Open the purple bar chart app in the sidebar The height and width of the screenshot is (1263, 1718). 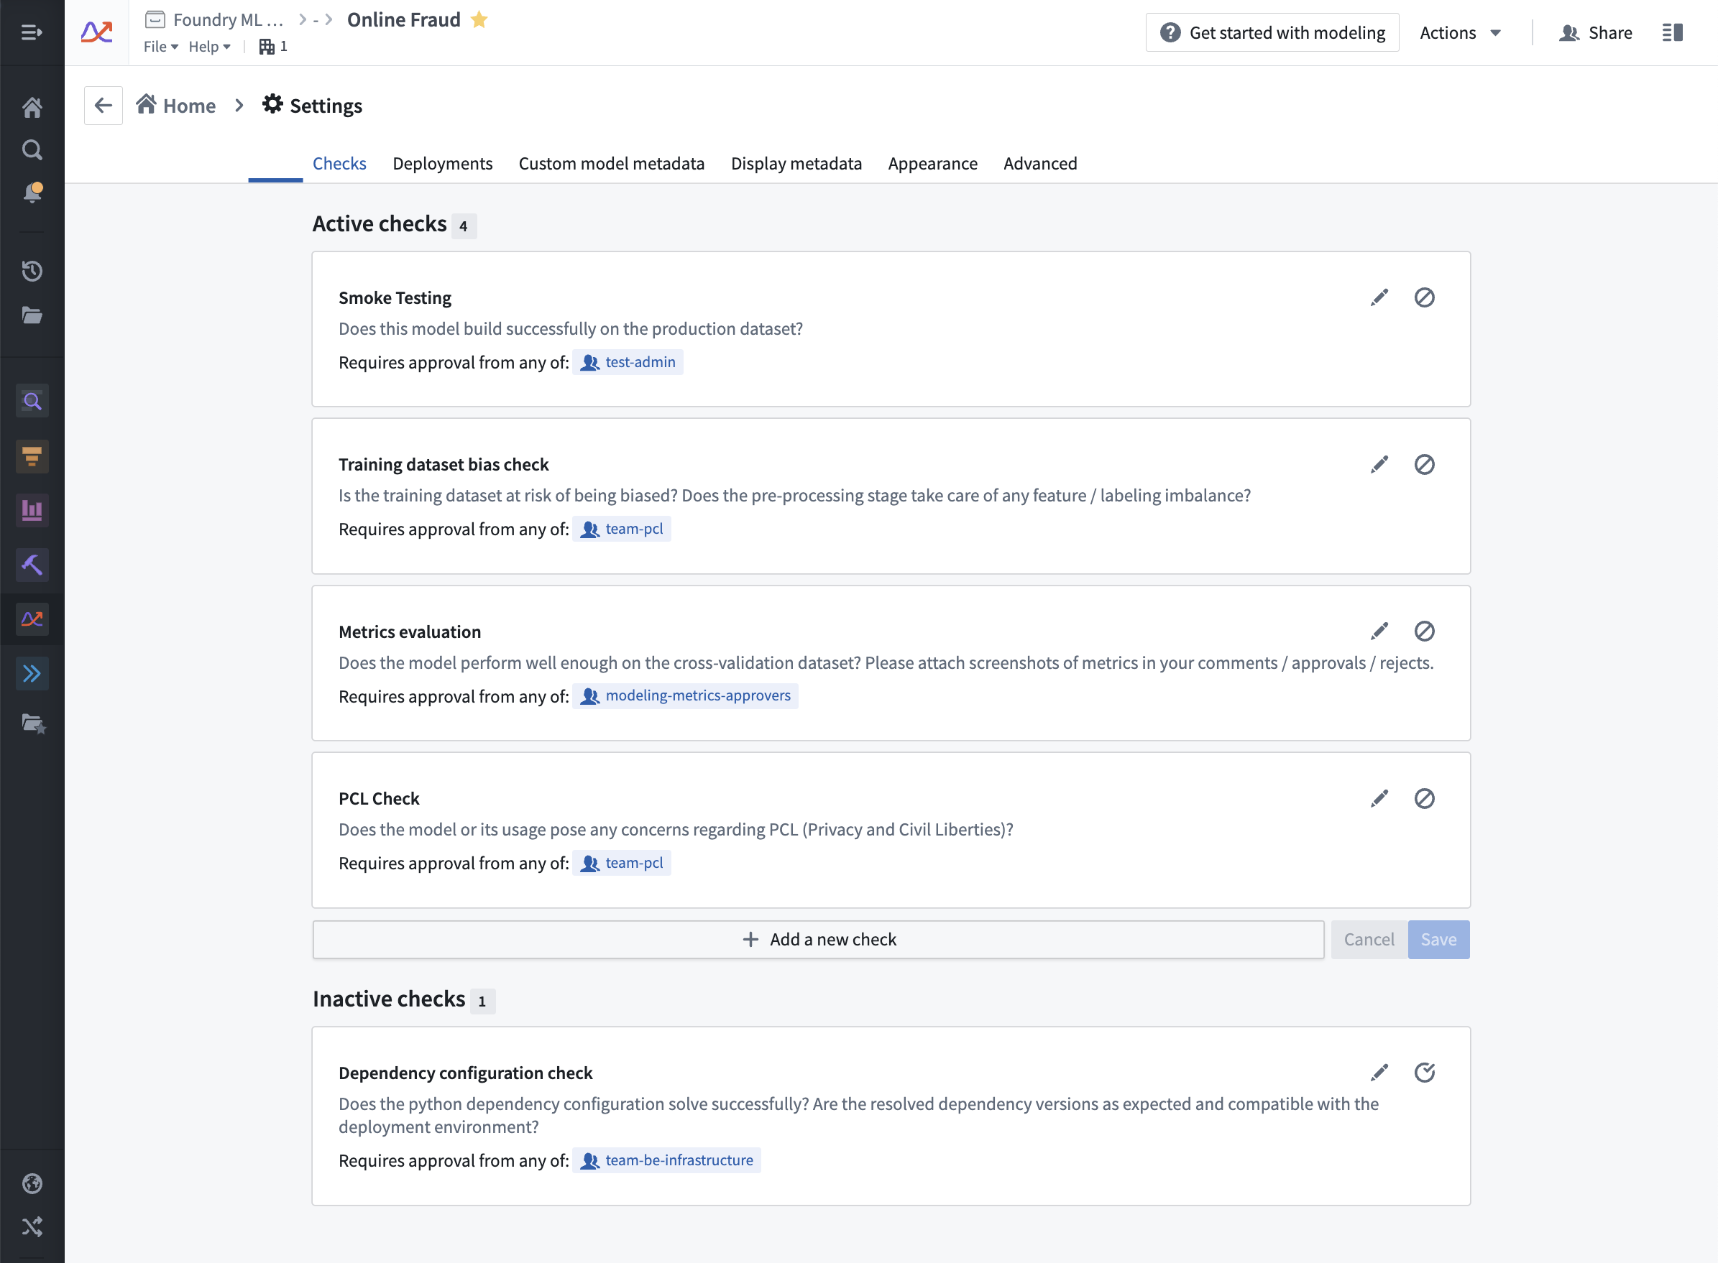(x=32, y=510)
